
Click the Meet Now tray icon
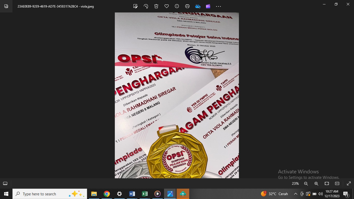click(302, 194)
